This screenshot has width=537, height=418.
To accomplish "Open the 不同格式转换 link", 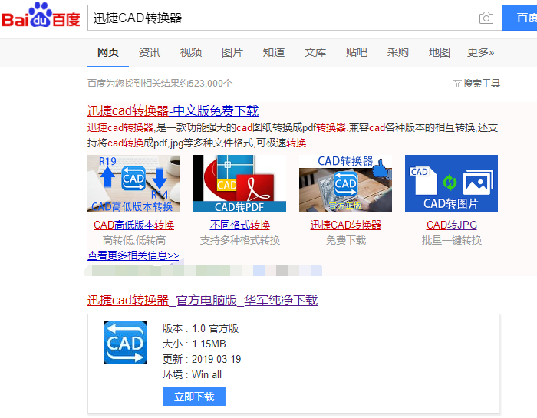I will [239, 225].
